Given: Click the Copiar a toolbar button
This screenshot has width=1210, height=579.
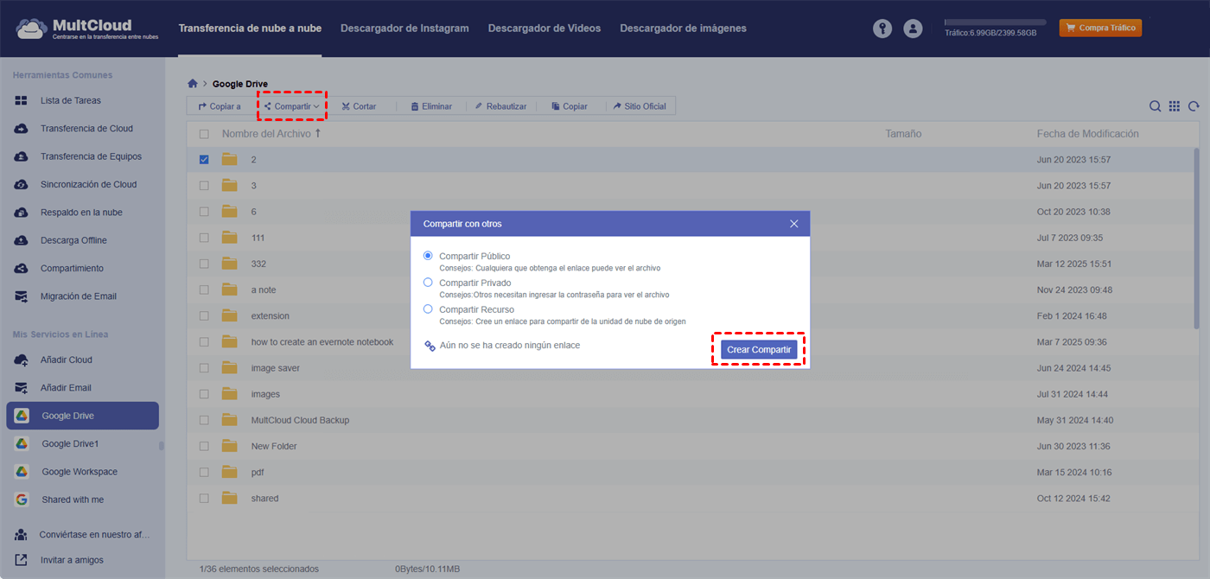Looking at the screenshot, I should click(x=220, y=106).
